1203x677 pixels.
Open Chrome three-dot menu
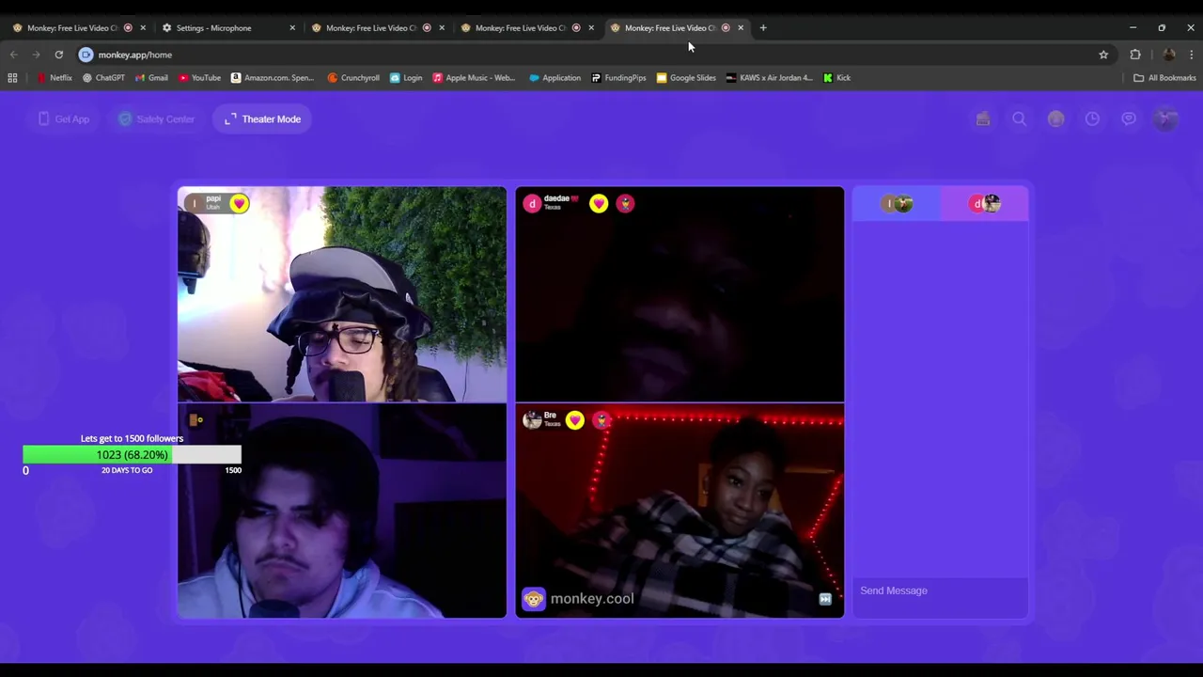point(1191,55)
